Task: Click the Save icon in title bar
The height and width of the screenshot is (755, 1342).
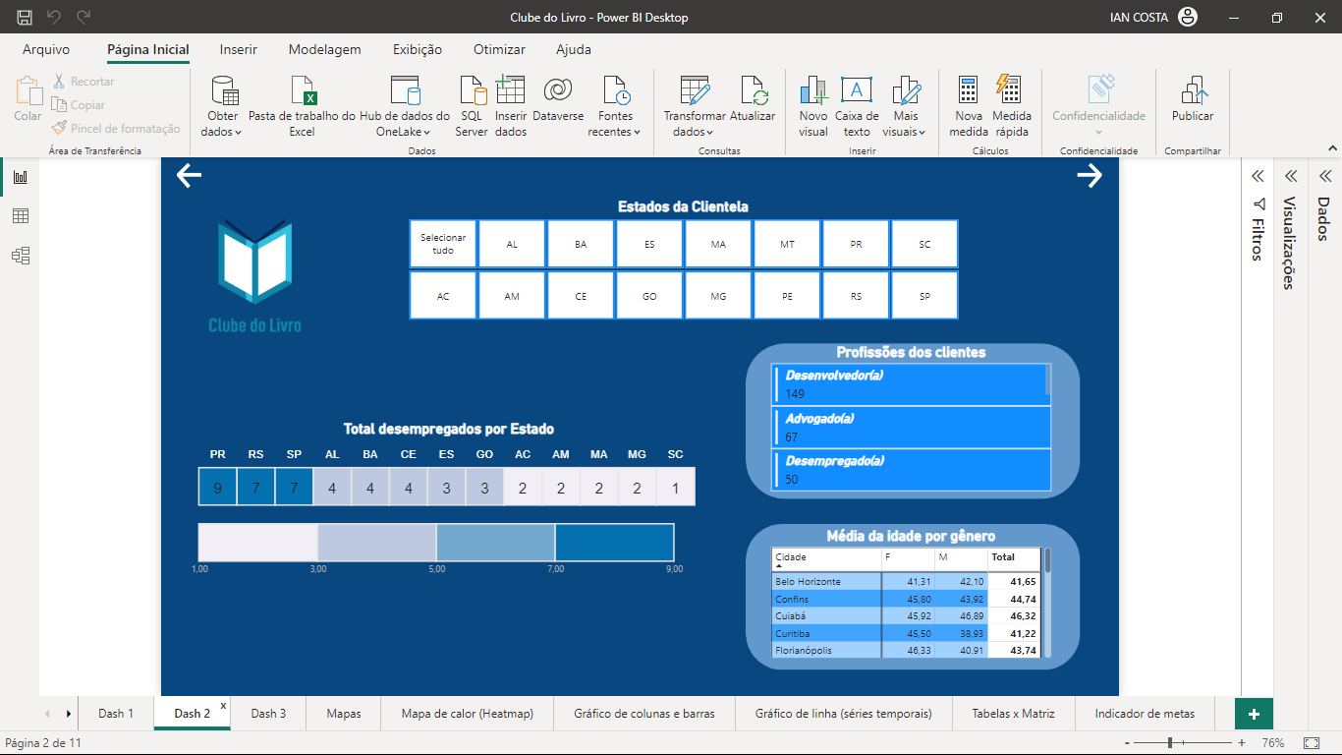Action: click(x=25, y=18)
